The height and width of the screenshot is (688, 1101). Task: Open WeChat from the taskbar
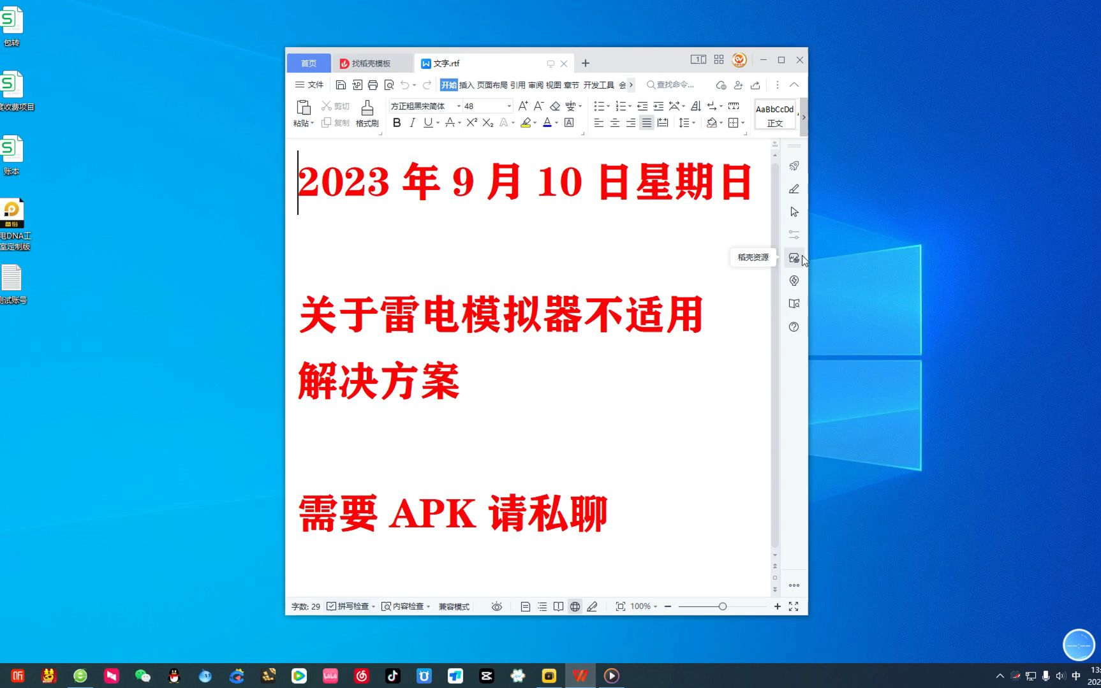(143, 675)
